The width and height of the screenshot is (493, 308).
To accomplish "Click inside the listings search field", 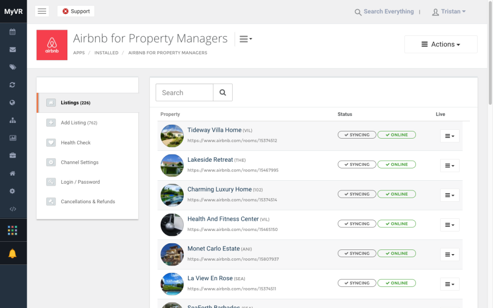I will [184, 92].
